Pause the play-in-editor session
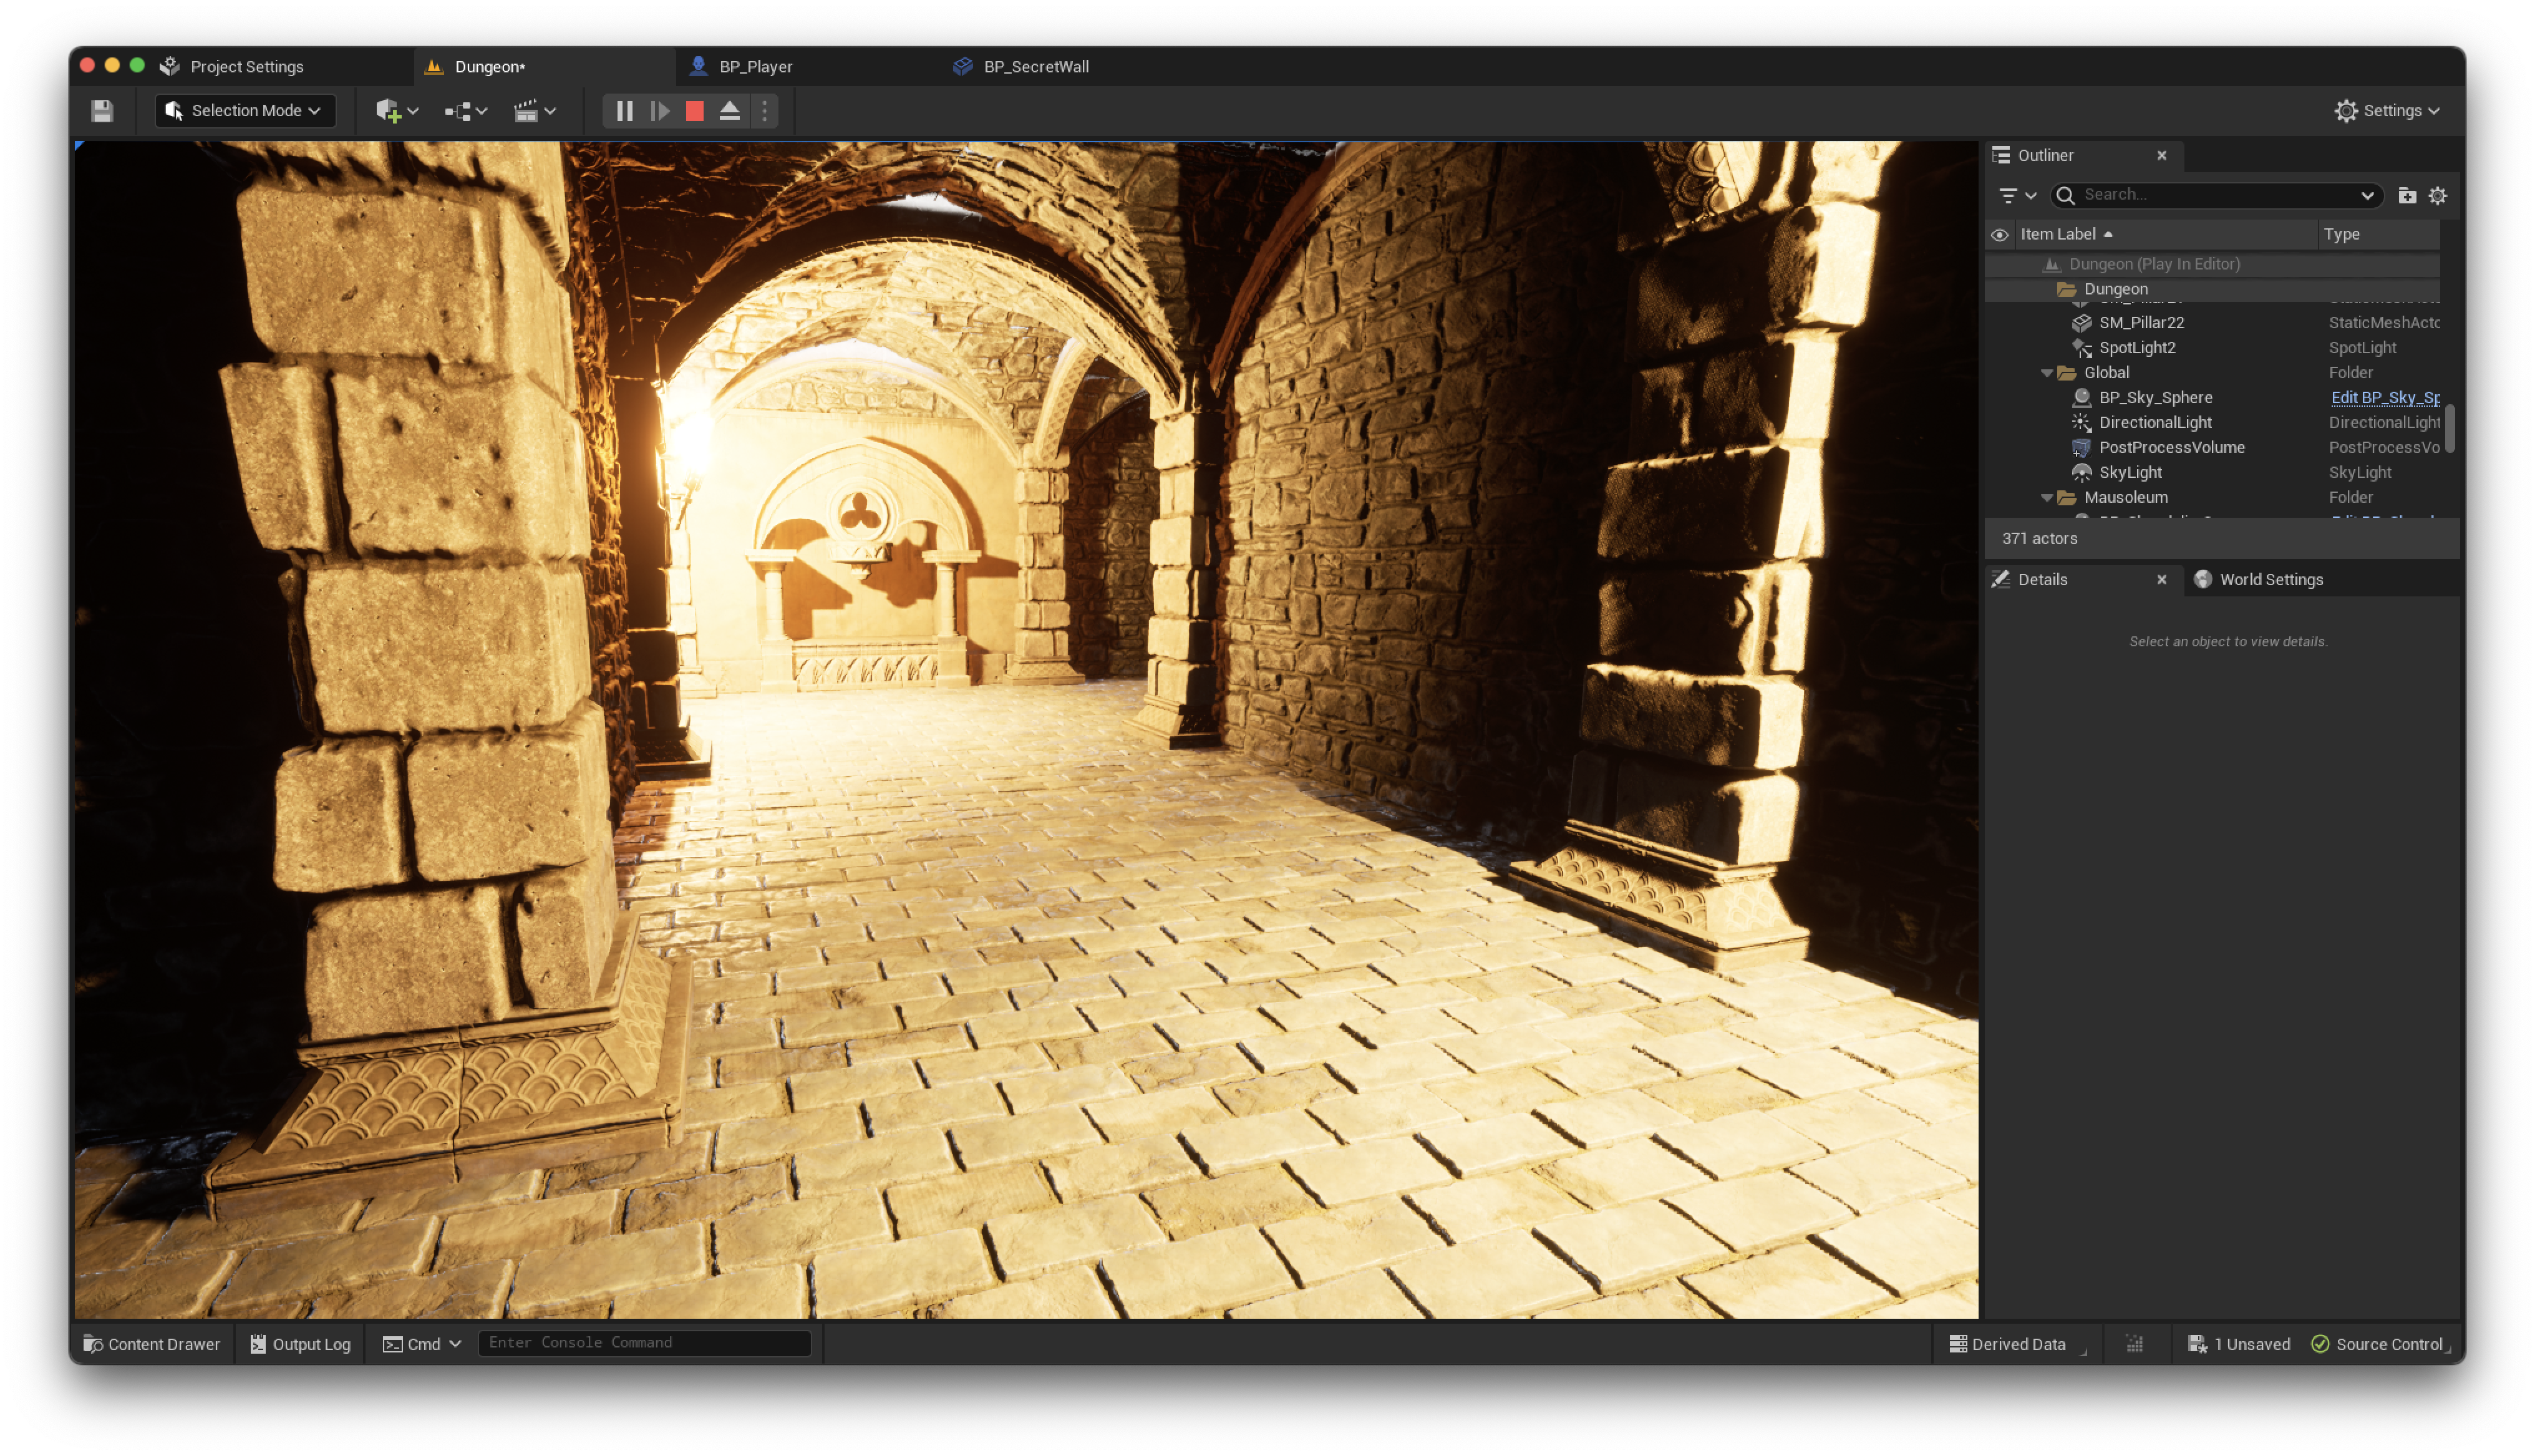Viewport: 2535px width, 1456px height. pyautogui.click(x=625, y=111)
